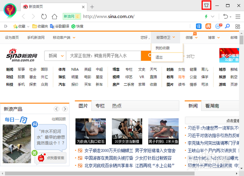Click the undo closed tab icon

coord(226,17)
